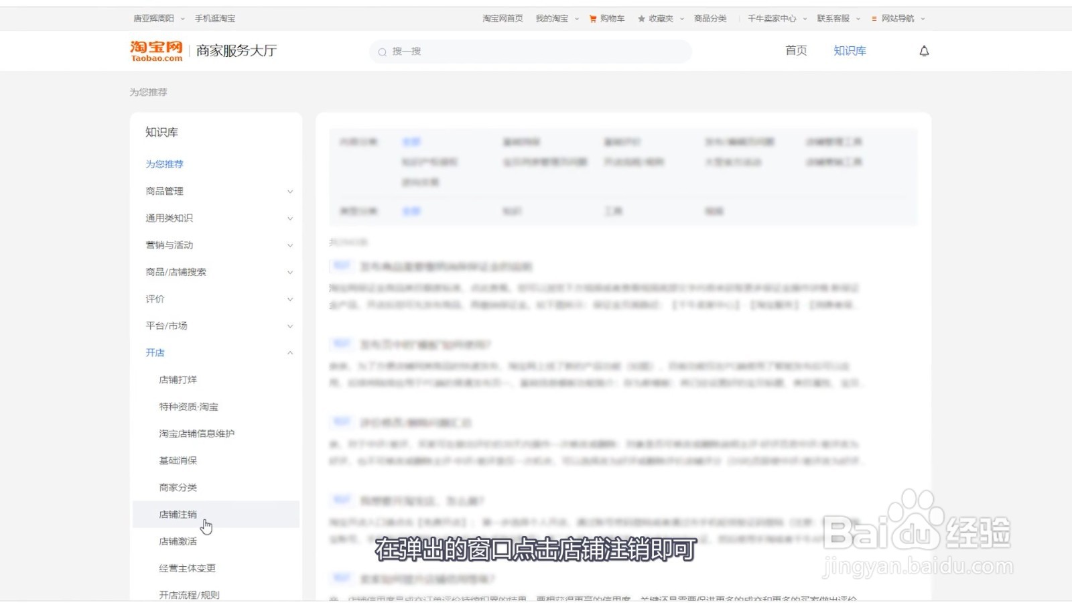Open the 开店流程/规则 sub-item
Image resolution: width=1072 pixels, height=603 pixels.
tap(189, 594)
